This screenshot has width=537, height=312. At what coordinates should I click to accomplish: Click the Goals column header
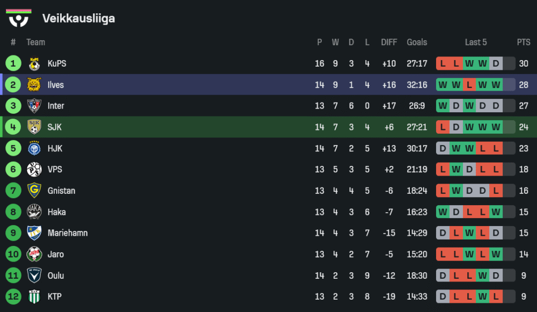point(417,42)
